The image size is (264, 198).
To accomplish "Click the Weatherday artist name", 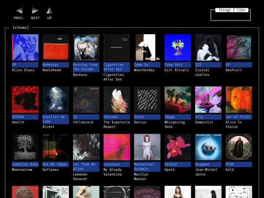I will (x=144, y=70).
